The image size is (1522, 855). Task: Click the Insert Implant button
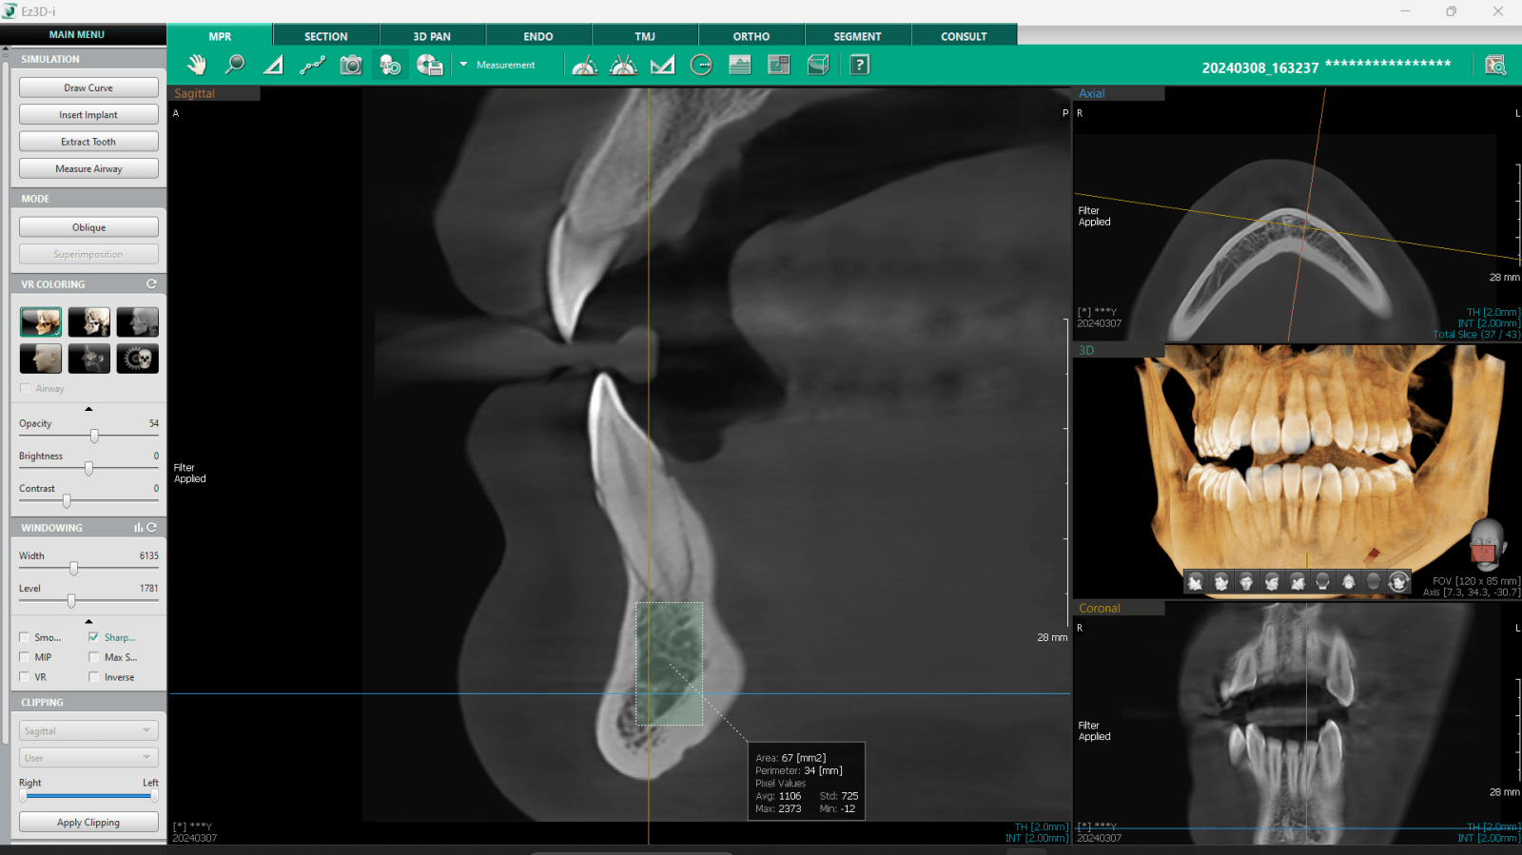click(88, 115)
